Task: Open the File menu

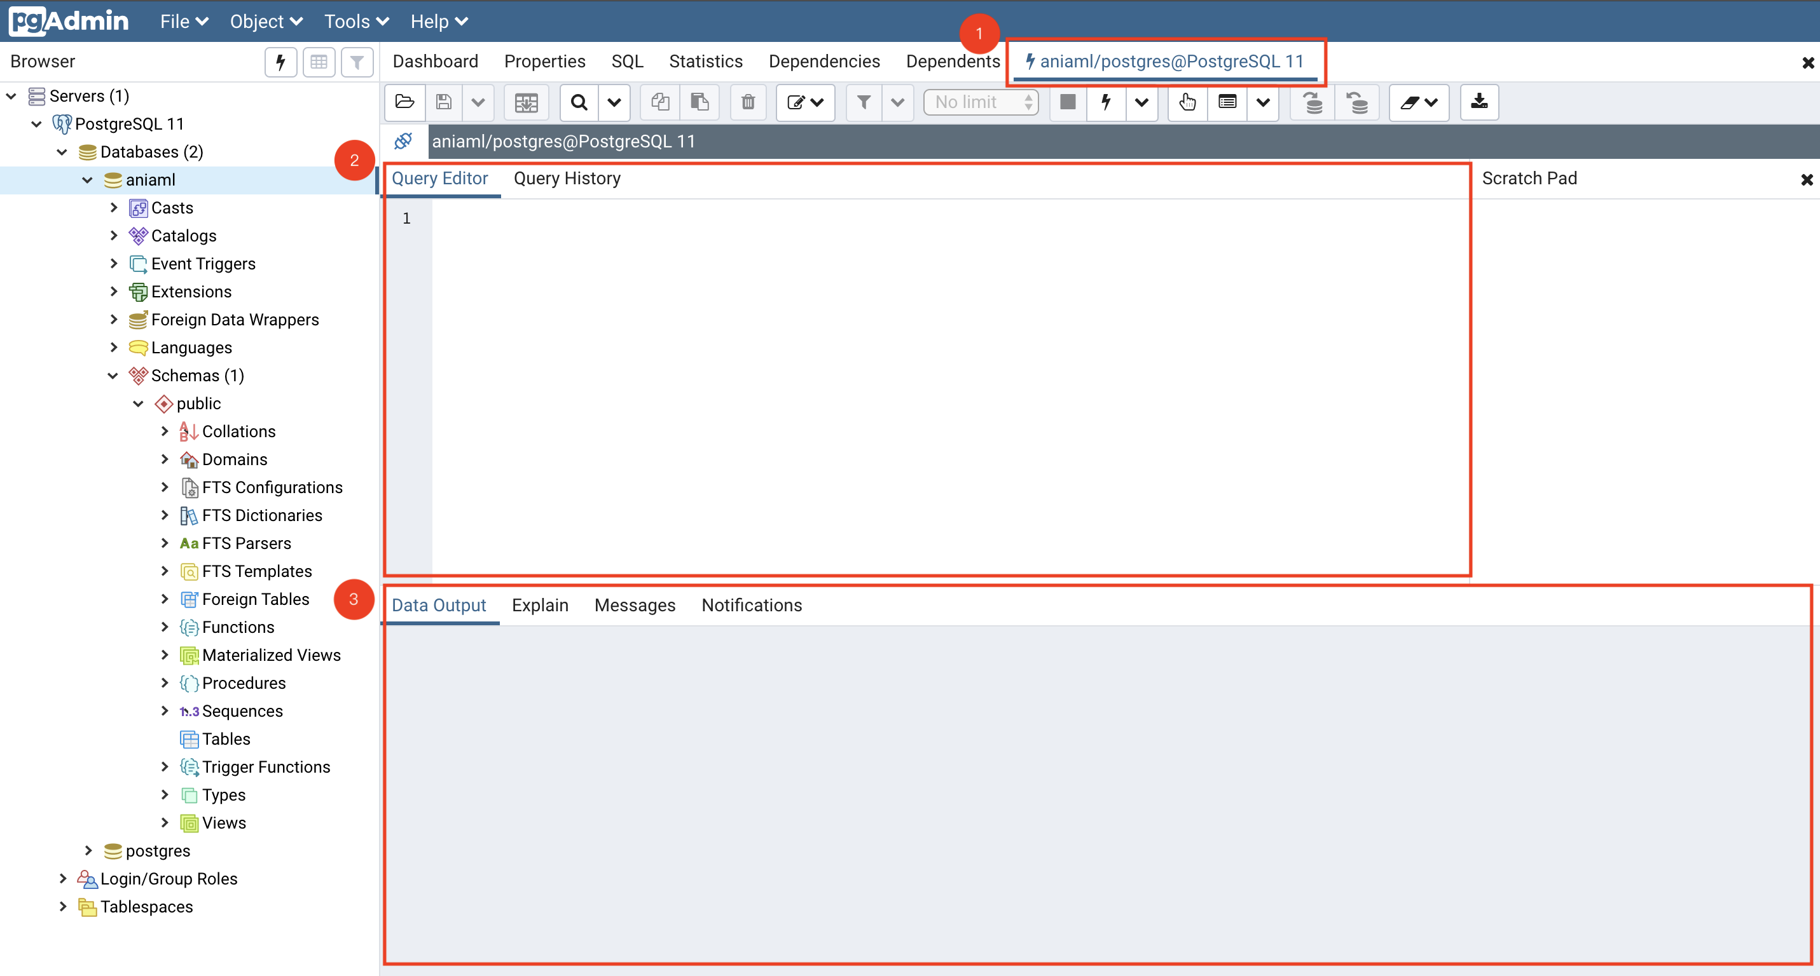Action: point(184,21)
